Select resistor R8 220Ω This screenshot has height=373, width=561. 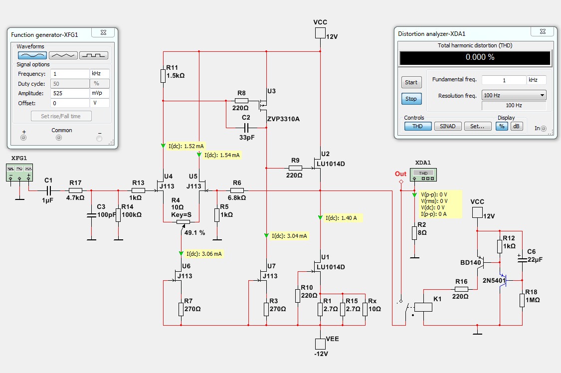(241, 101)
